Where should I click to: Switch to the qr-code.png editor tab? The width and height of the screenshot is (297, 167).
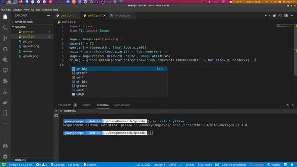tap(123, 15)
